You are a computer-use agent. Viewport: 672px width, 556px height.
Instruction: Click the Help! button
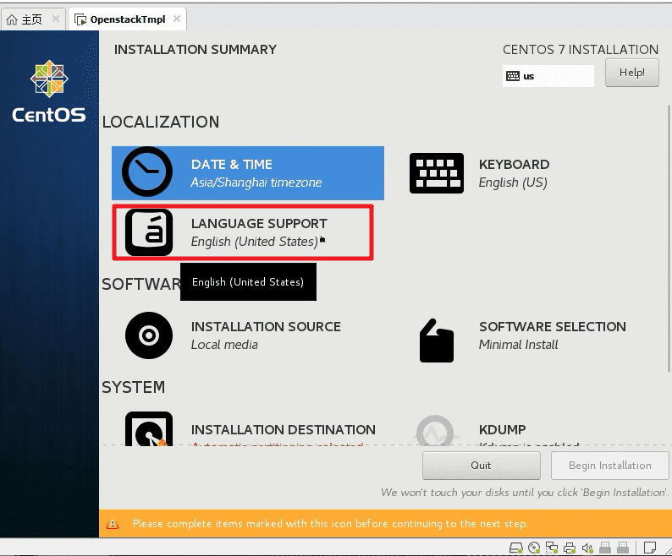tap(631, 73)
